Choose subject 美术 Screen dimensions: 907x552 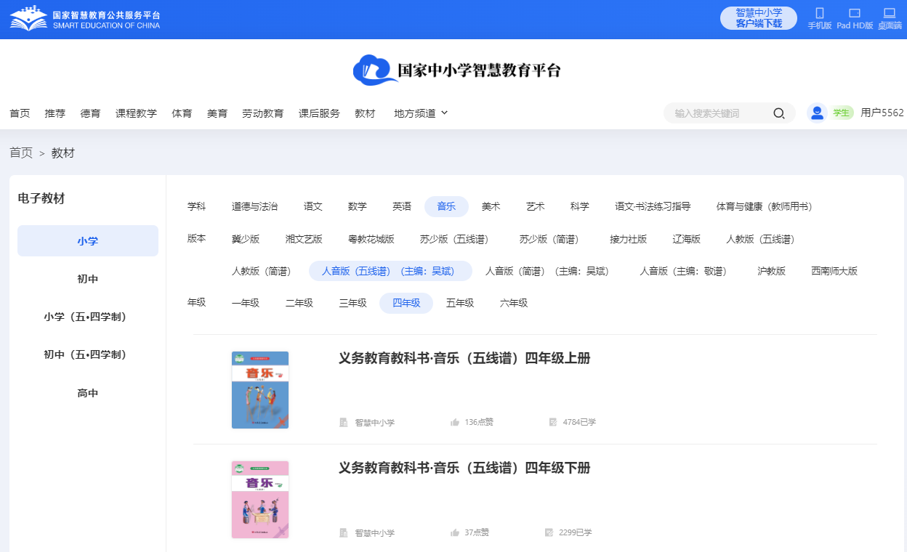(x=491, y=207)
